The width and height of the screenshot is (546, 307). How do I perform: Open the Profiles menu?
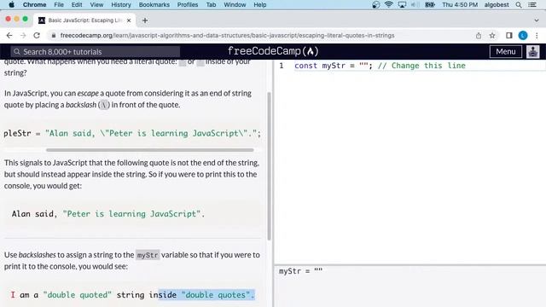188,4
